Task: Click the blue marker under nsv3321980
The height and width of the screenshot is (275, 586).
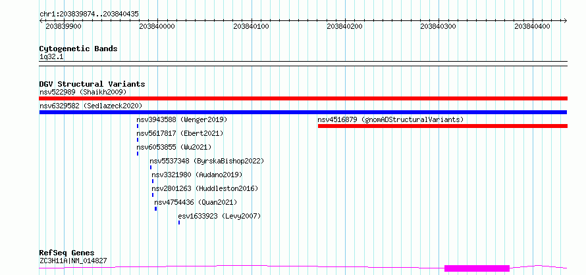Action: tap(153, 181)
